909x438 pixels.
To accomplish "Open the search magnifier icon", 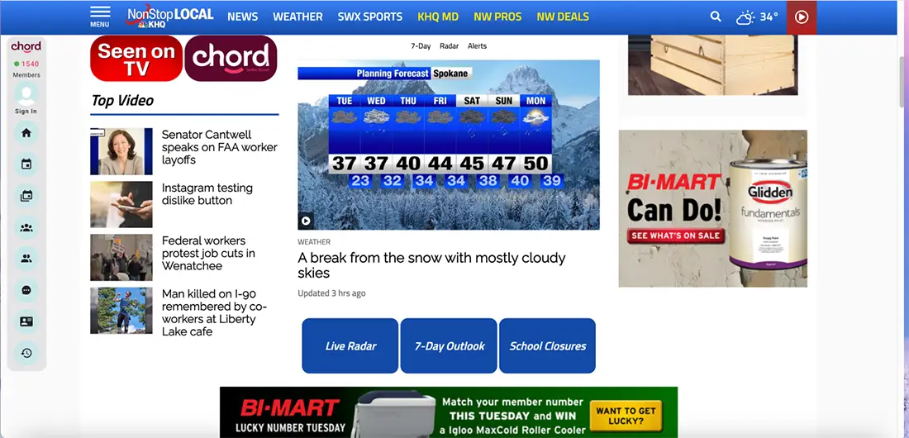I will tap(716, 17).
